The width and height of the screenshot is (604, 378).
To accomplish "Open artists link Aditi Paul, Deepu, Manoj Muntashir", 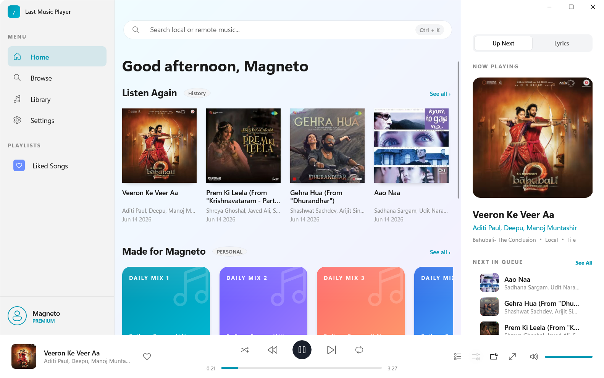I will click(525, 228).
